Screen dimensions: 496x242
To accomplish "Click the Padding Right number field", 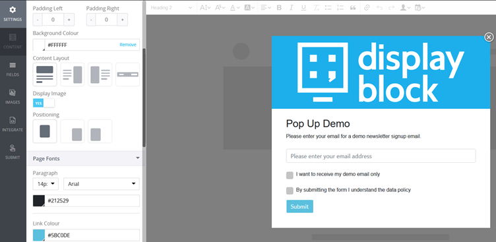I will click(x=106, y=20).
